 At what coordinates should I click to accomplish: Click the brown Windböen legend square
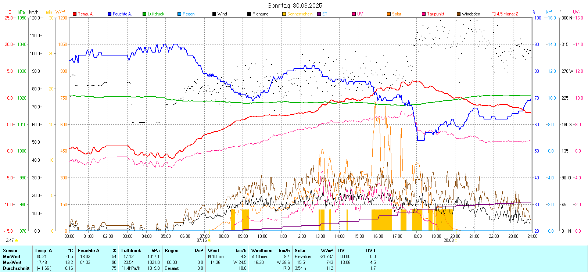tap(459, 14)
